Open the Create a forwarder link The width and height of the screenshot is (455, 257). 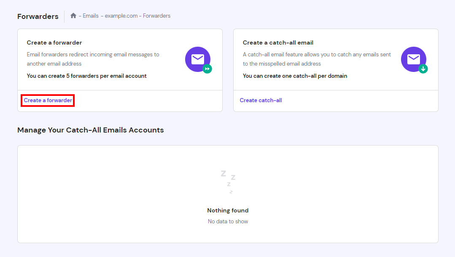[x=47, y=100]
